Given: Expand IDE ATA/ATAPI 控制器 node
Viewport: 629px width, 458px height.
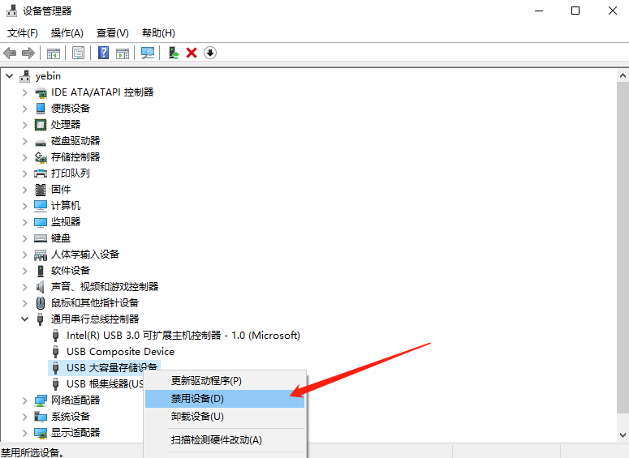Looking at the screenshot, I should [x=25, y=92].
